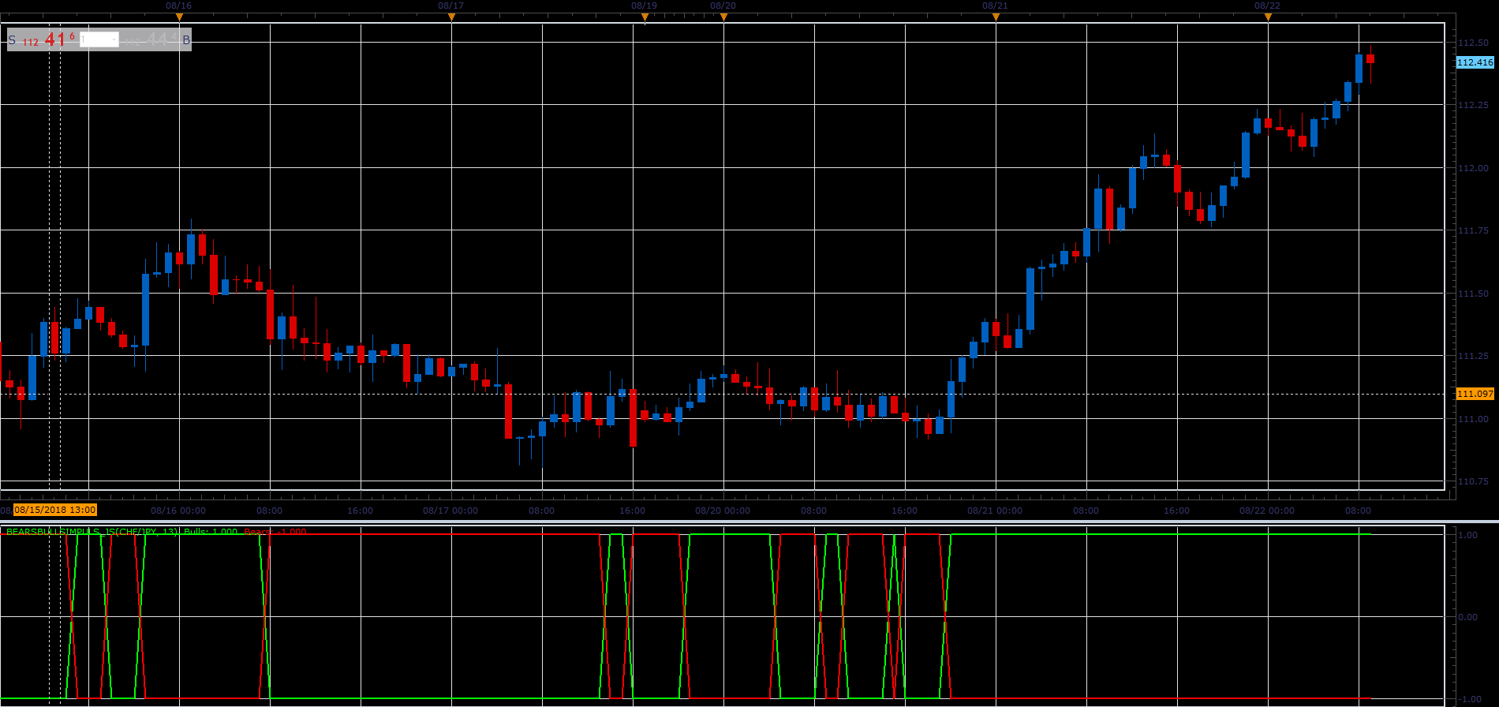Click the 08/17 00:00 time axis label
Image resolution: width=1499 pixels, height=707 pixels.
pyautogui.click(x=450, y=511)
